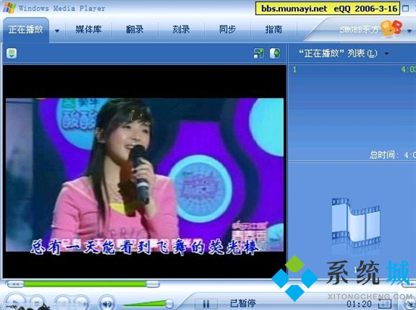Image resolution: width=416 pixels, height=310 pixels.
Task: Click the pause status icon
Action: 206,304
